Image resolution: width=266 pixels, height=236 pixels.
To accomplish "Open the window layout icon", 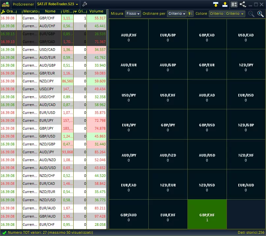I will pyautogui.click(x=234, y=4).
